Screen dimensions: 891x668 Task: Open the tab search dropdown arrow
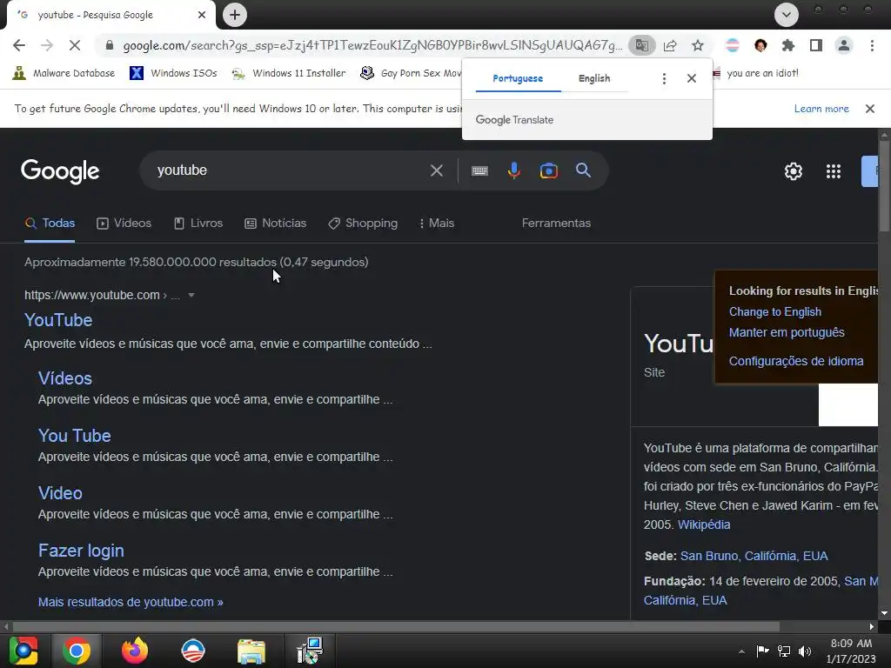(x=787, y=15)
